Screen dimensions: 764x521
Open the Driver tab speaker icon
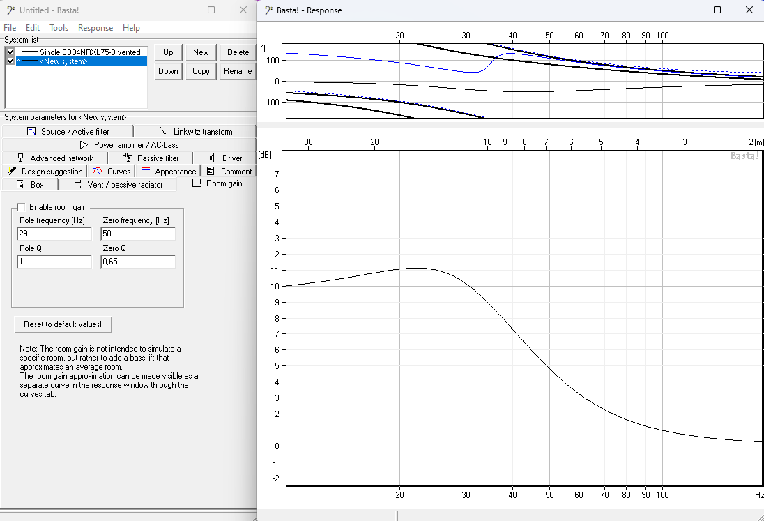pyautogui.click(x=212, y=158)
